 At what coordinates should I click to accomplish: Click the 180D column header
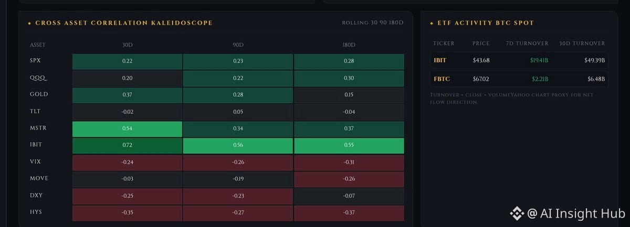tap(349, 45)
